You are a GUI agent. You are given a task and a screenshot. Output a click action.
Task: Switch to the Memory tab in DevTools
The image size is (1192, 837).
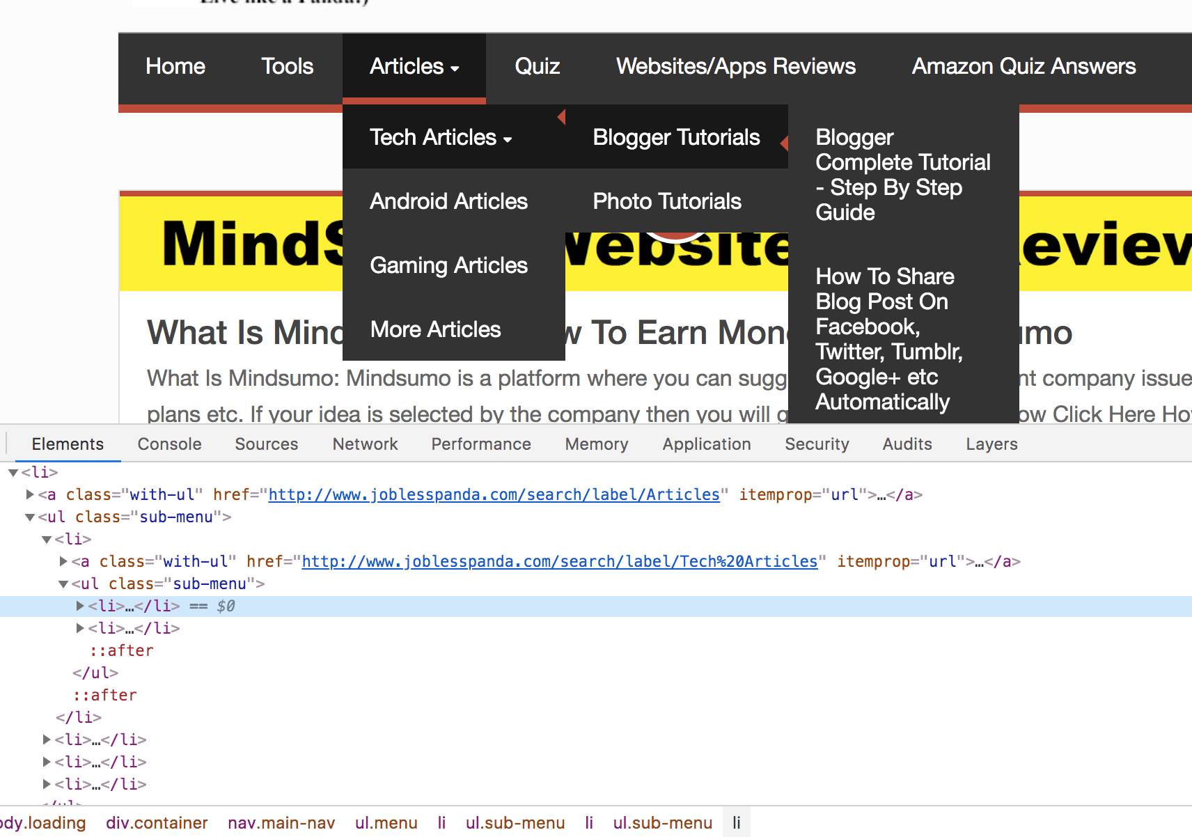(597, 444)
